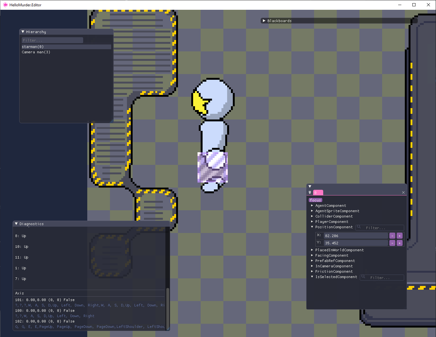Collapse the Diagnostics panel

point(16,224)
